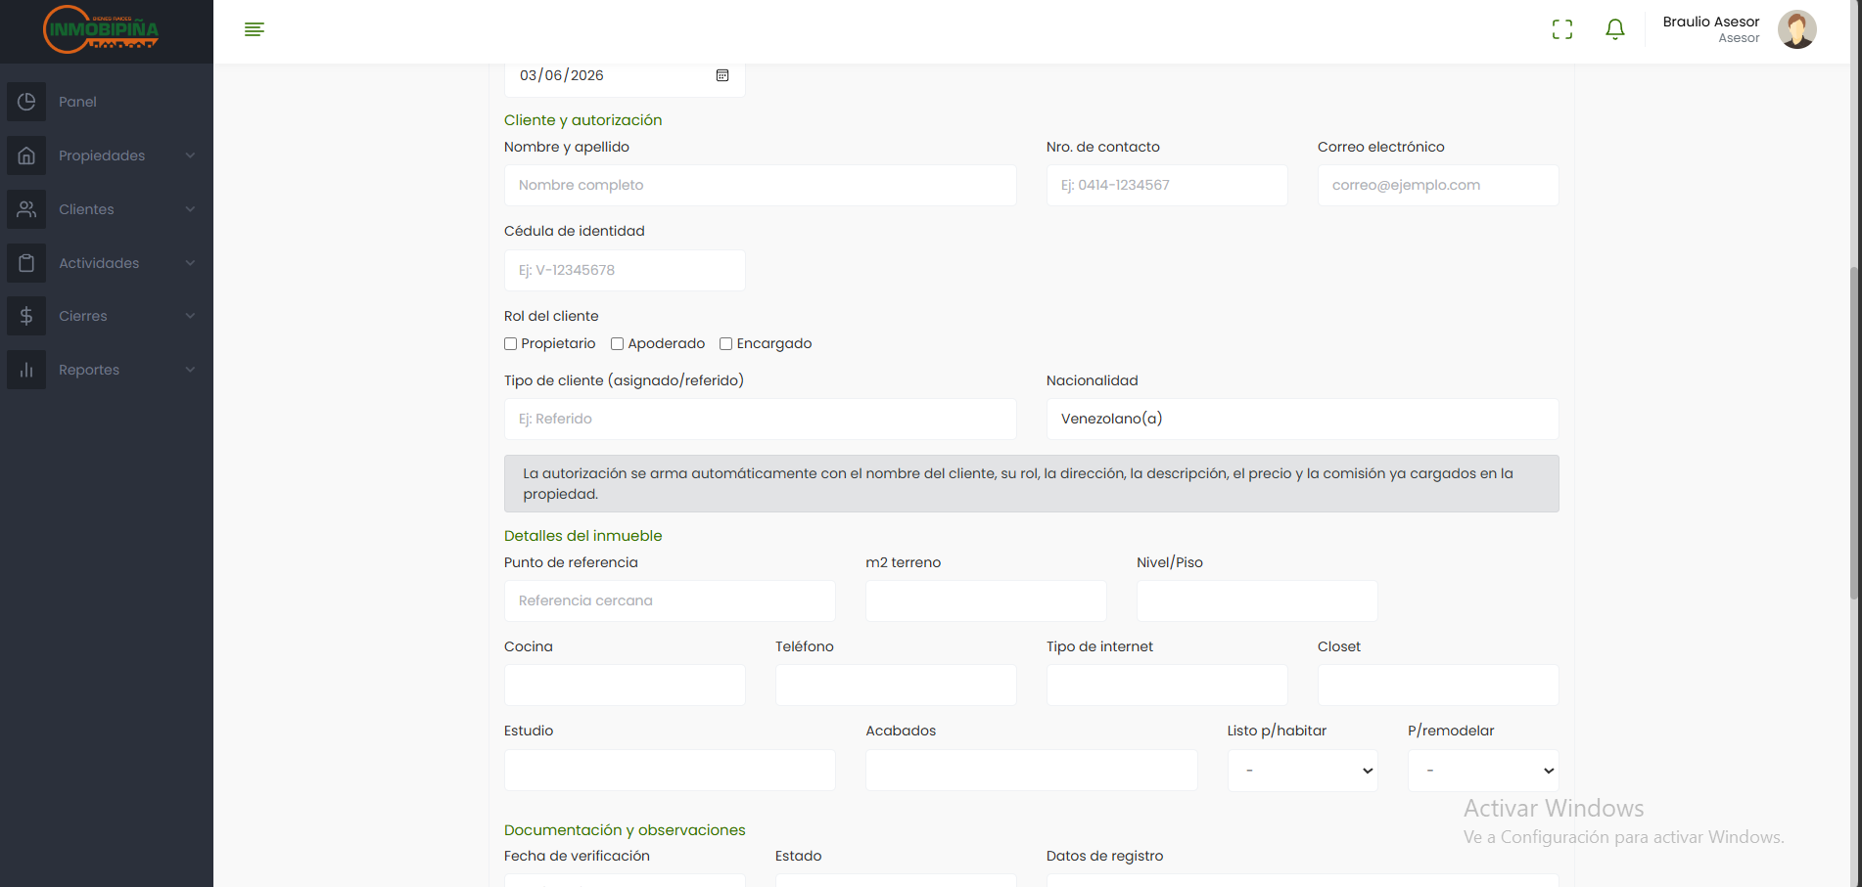
Task: Click the 'Estado' label
Action: click(x=799, y=856)
